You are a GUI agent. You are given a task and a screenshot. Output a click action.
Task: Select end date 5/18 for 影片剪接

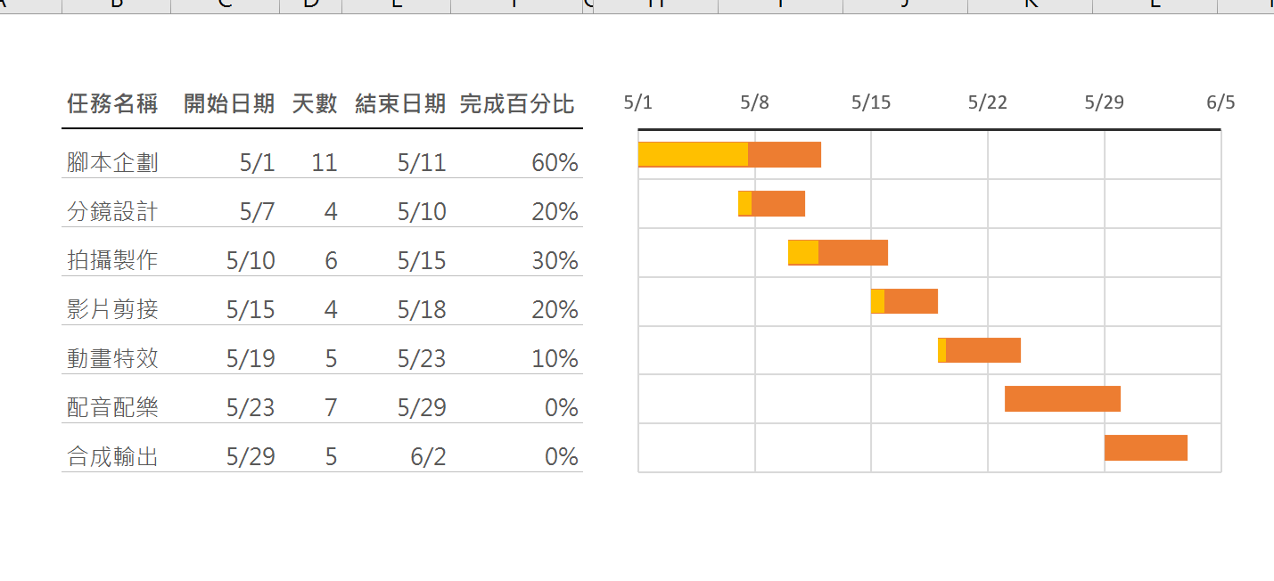pyautogui.click(x=422, y=309)
